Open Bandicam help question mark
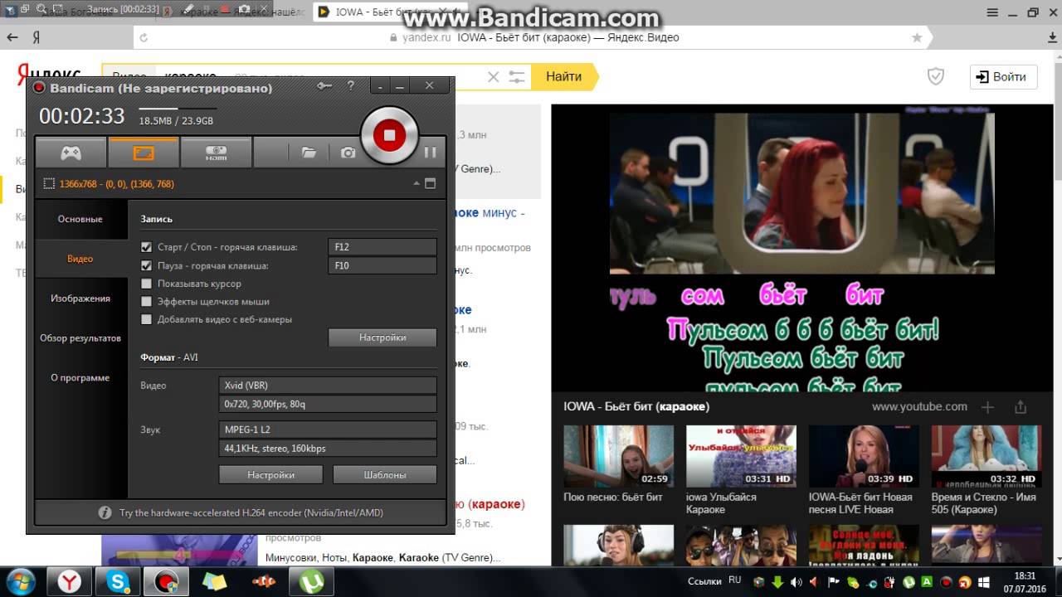This screenshot has width=1062, height=597. point(351,85)
